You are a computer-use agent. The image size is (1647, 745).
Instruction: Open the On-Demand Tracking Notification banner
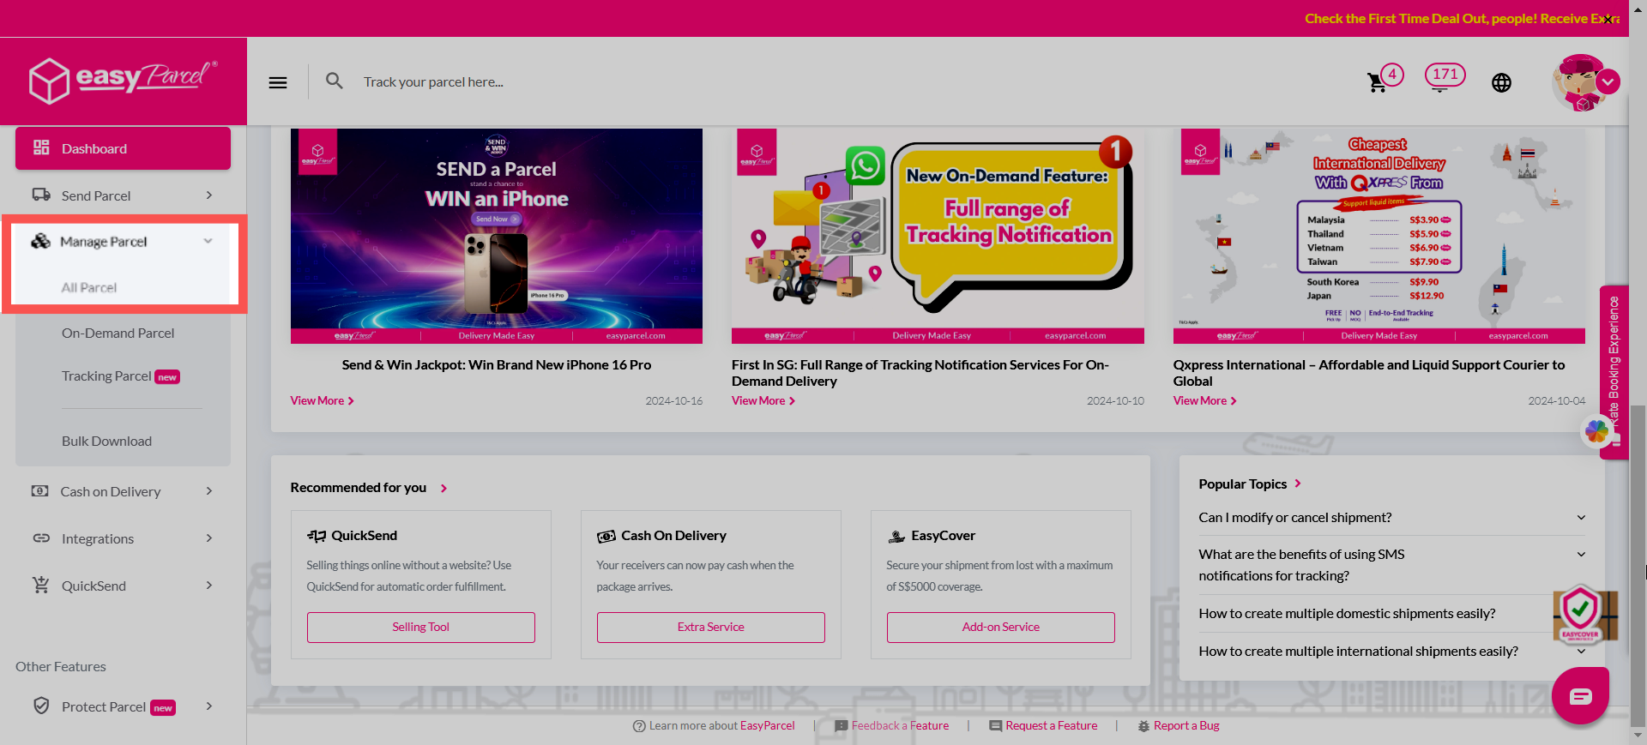(938, 236)
